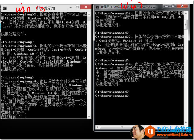This screenshot has height=140, width=194.
Task: Click the scroll-down arrow in the Win7 window
Action: (x=186, y=123)
